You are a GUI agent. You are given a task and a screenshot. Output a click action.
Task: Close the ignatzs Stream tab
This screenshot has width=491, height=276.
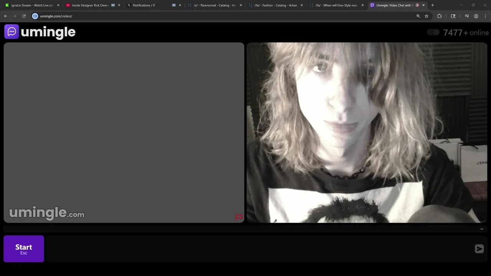click(x=58, y=5)
